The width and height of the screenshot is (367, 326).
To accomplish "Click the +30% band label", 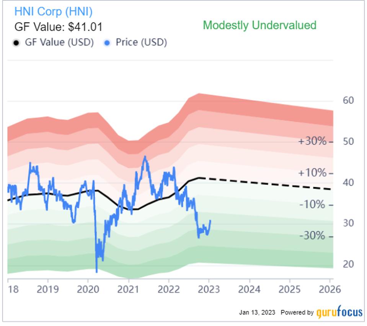I will pos(312,141).
